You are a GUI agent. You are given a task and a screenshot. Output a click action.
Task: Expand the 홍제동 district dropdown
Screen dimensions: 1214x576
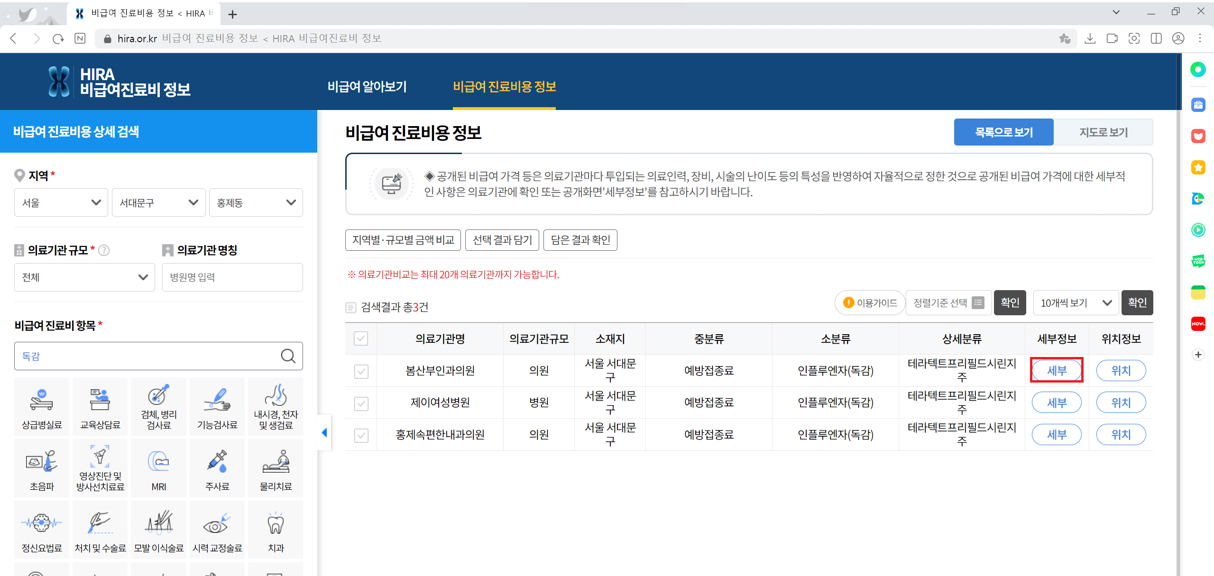coord(256,202)
